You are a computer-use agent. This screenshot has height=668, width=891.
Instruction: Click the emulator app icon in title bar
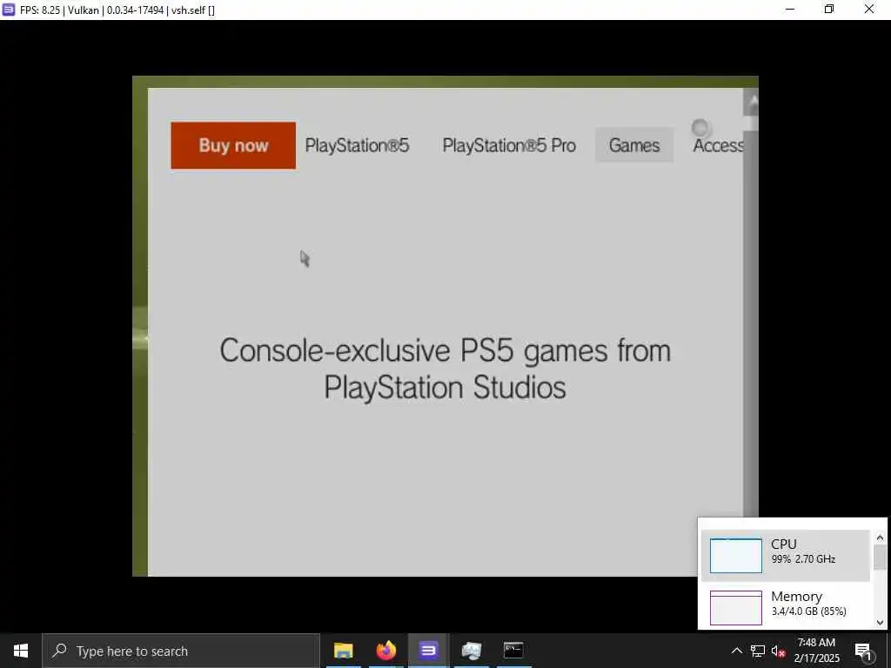(9, 10)
